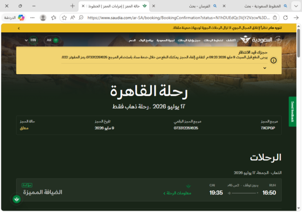Click the read aloud icon in address bar
The image size is (302, 212).
[72, 18]
